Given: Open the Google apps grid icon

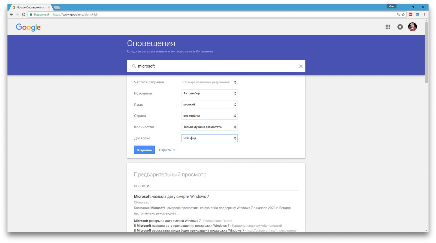Looking at the screenshot, I should coord(387,27).
